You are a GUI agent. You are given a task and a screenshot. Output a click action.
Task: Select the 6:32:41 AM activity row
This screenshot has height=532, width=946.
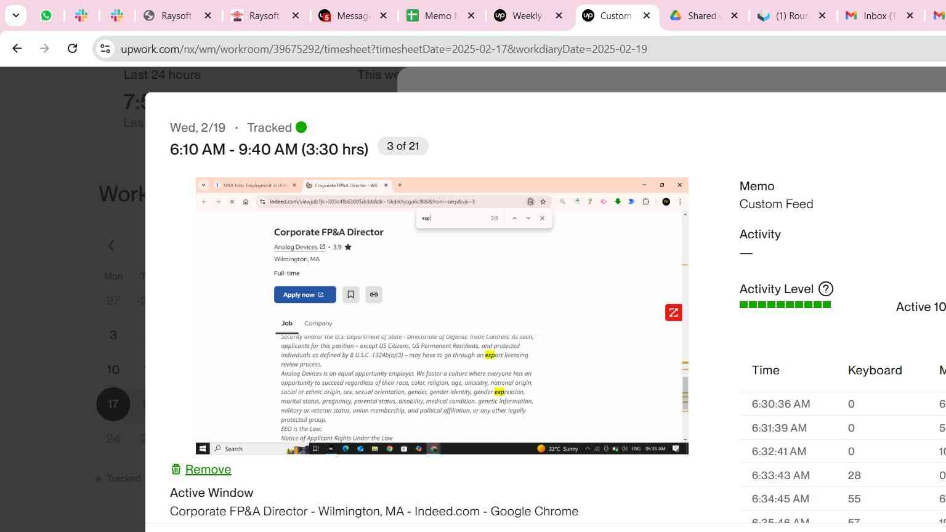tap(843, 451)
